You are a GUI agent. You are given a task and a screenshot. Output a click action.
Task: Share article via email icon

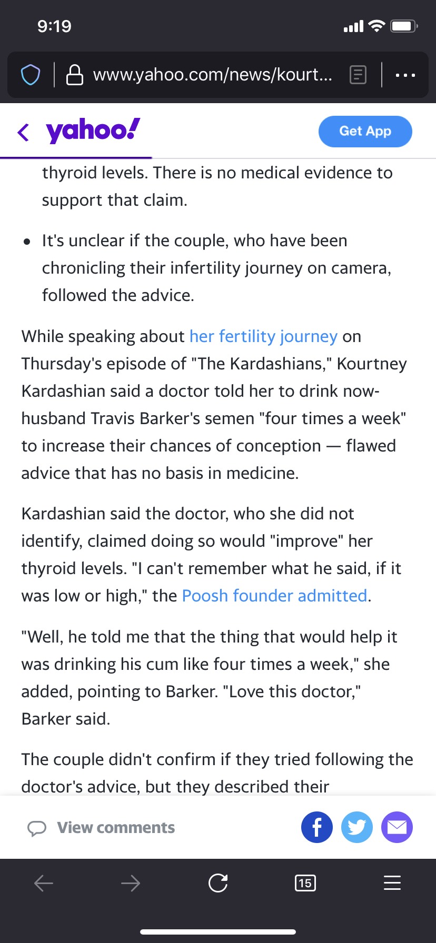pyautogui.click(x=397, y=827)
